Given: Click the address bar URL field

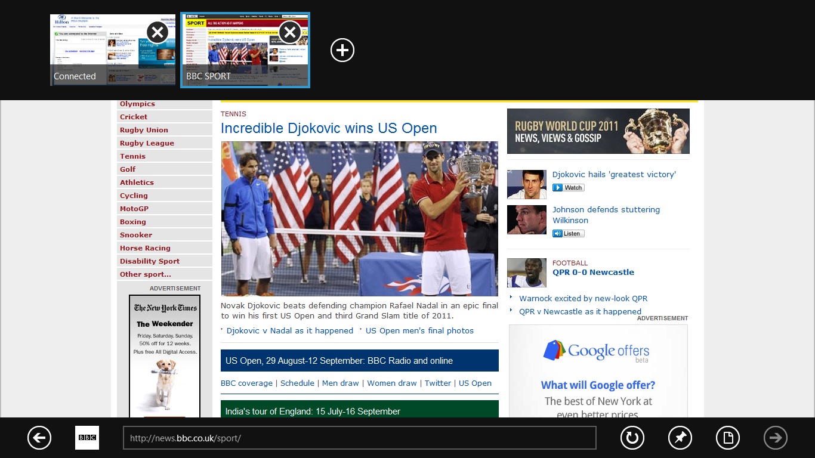Looking at the screenshot, I should [x=360, y=438].
